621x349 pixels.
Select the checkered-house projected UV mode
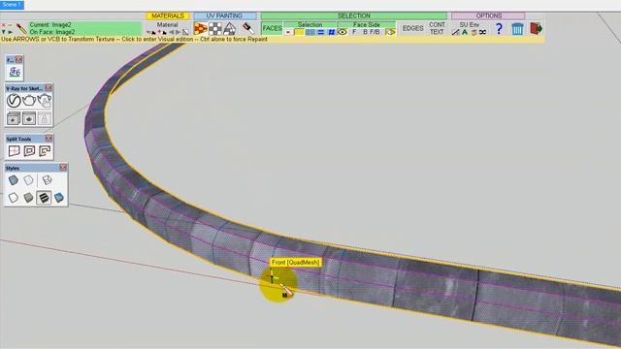coord(230,28)
